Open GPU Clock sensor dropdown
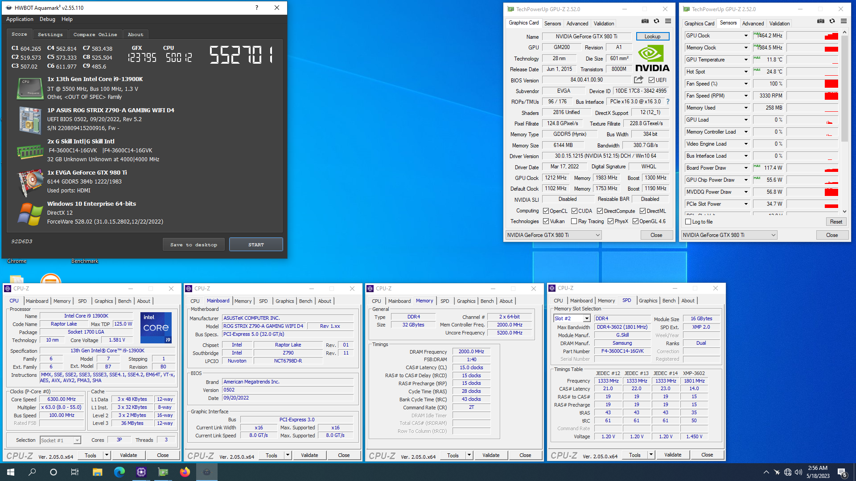Image resolution: width=856 pixels, height=481 pixels. click(x=745, y=36)
